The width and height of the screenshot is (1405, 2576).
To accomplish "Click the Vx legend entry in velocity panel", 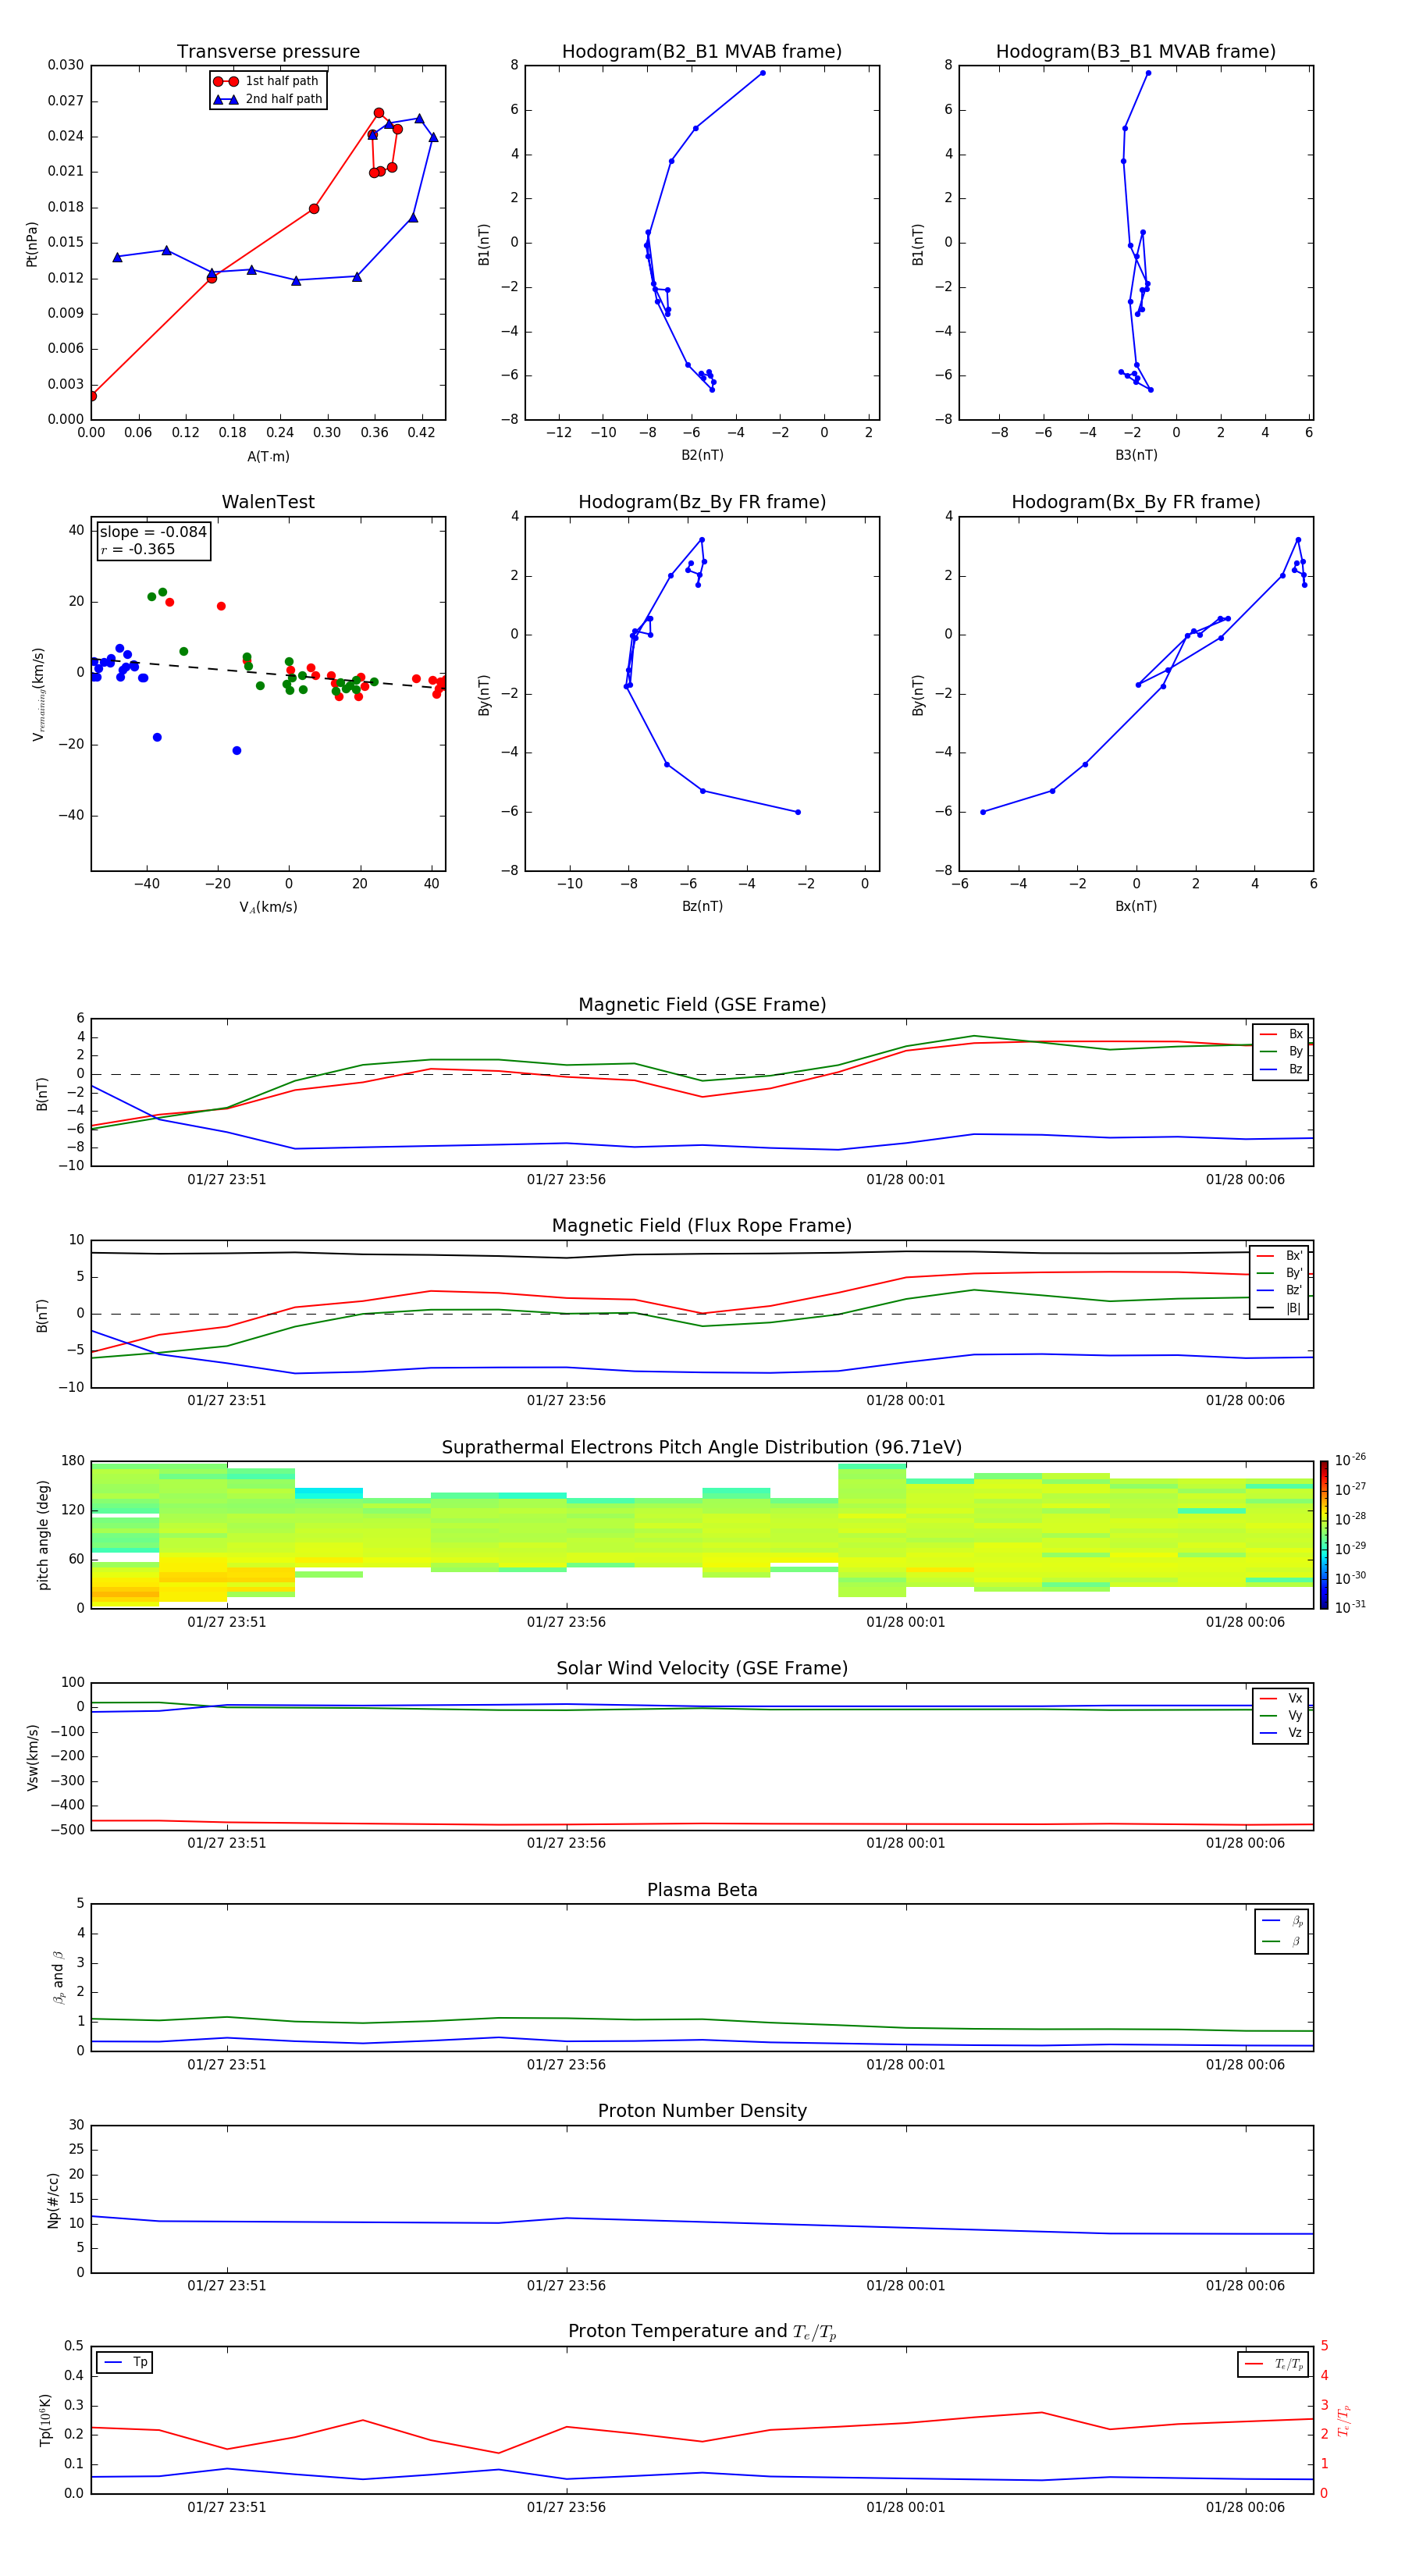I will tap(1282, 1698).
